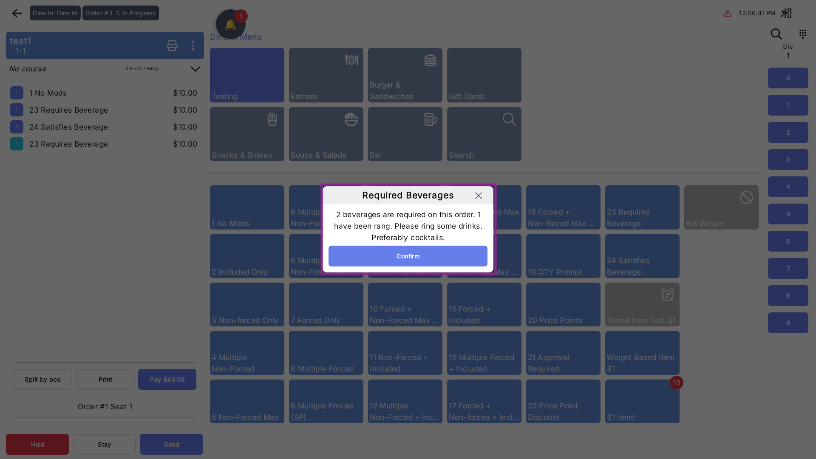This screenshot has height=459, width=816.
Task: Click the back arrow icon
Action: click(x=17, y=13)
